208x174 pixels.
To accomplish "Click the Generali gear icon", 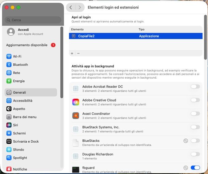I will pyautogui.click(x=9, y=92).
